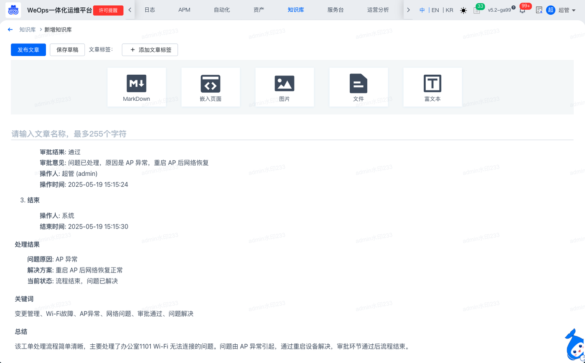Switch to the 服务台 tab
Viewport: 585px width, 363px height.
(335, 10)
